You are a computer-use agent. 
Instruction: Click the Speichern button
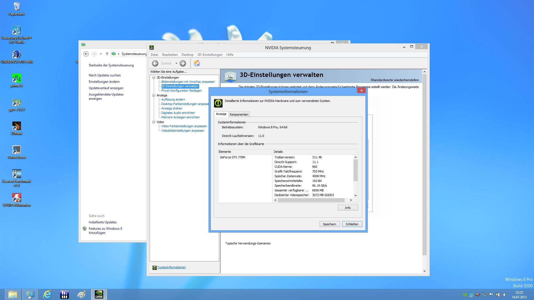(x=329, y=224)
